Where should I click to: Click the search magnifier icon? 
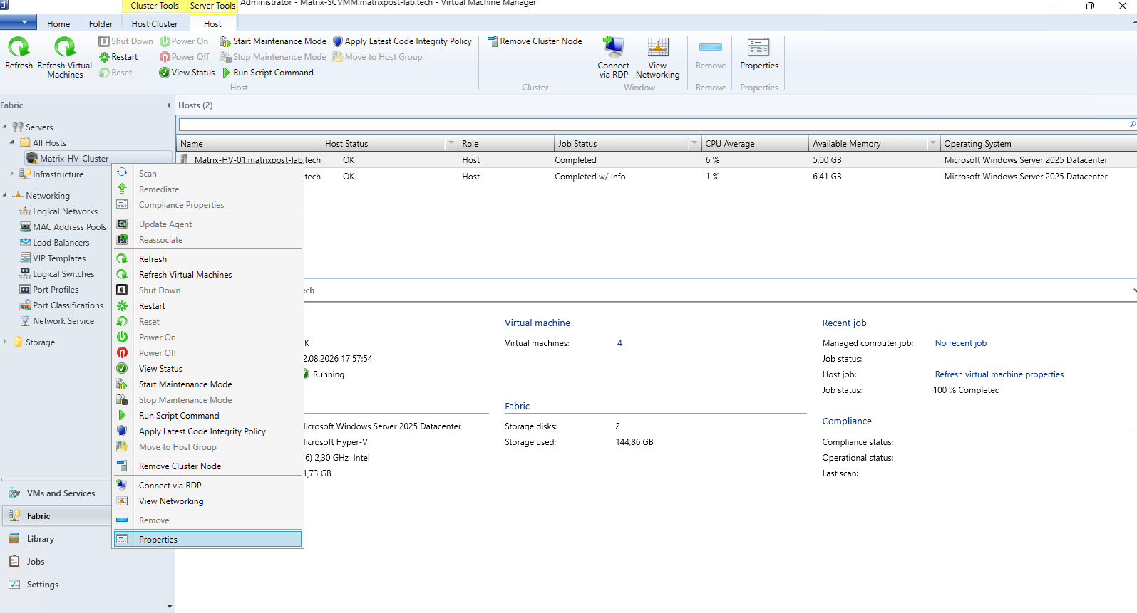1132,125
